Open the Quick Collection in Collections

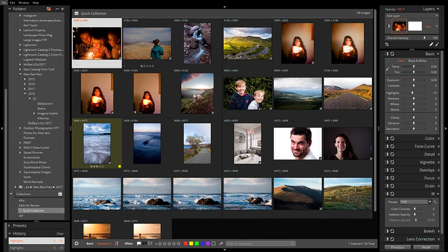tap(41, 211)
